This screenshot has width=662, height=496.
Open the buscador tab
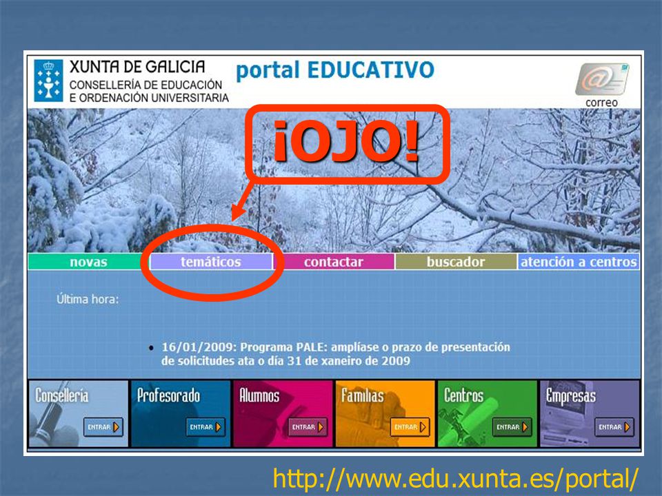(456, 262)
